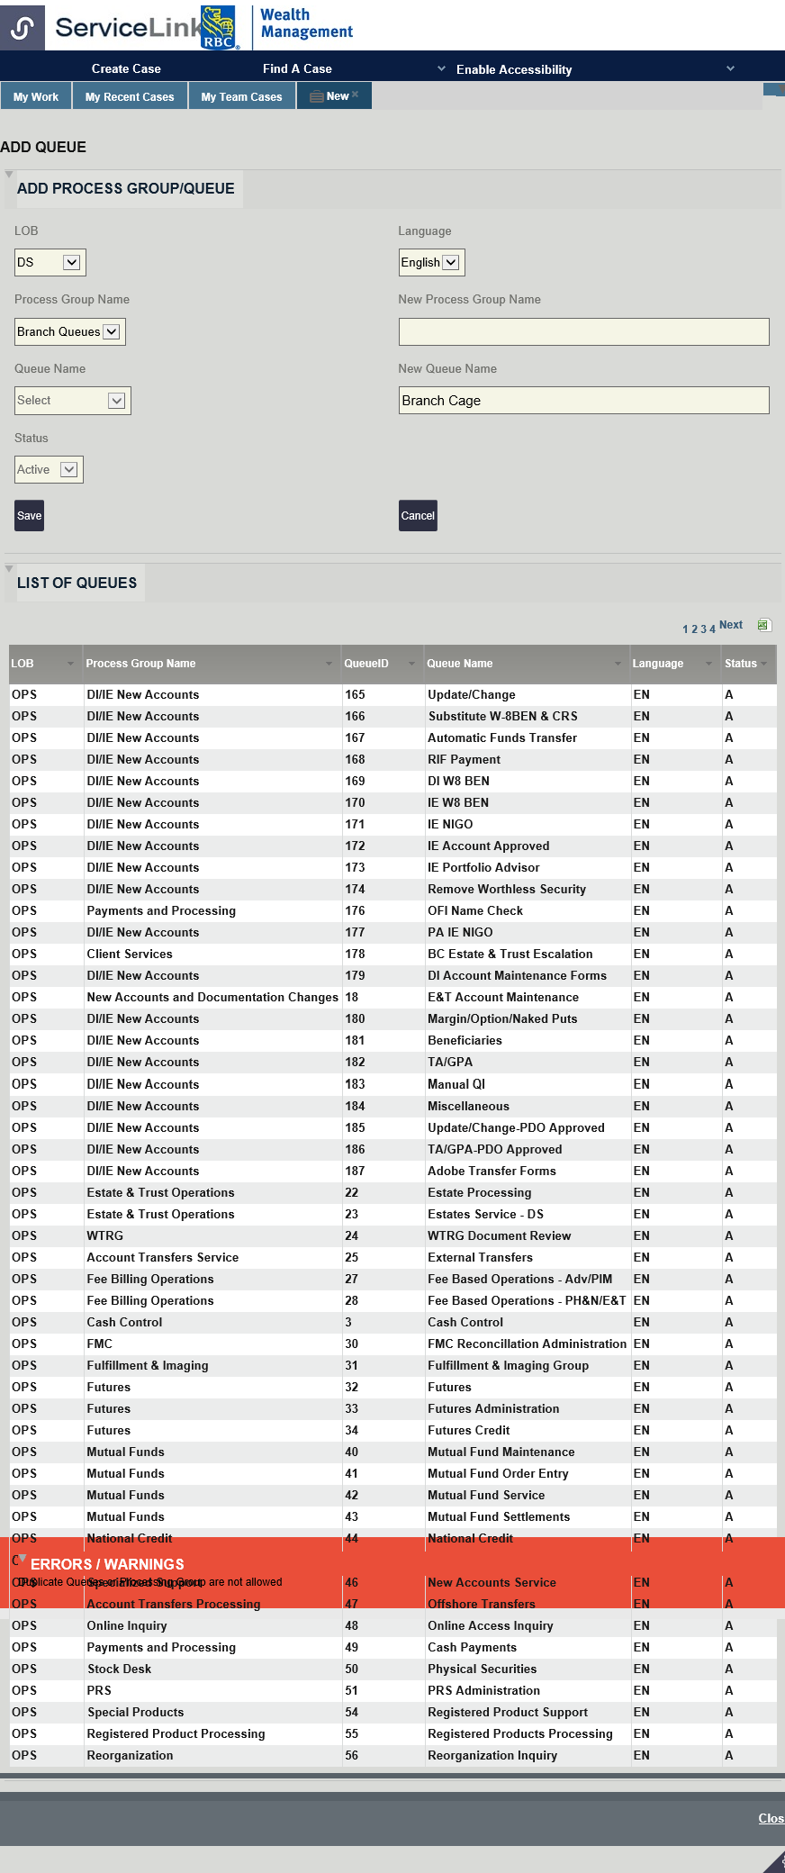Click 'Adobe Transfer Forms' queue name
Image resolution: width=785 pixels, height=1873 pixels.
click(492, 1172)
